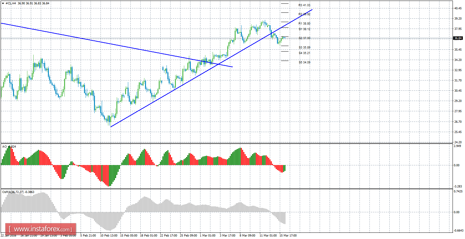
Task: Click the AO scale minimum -3.283
Action: (458, 186)
